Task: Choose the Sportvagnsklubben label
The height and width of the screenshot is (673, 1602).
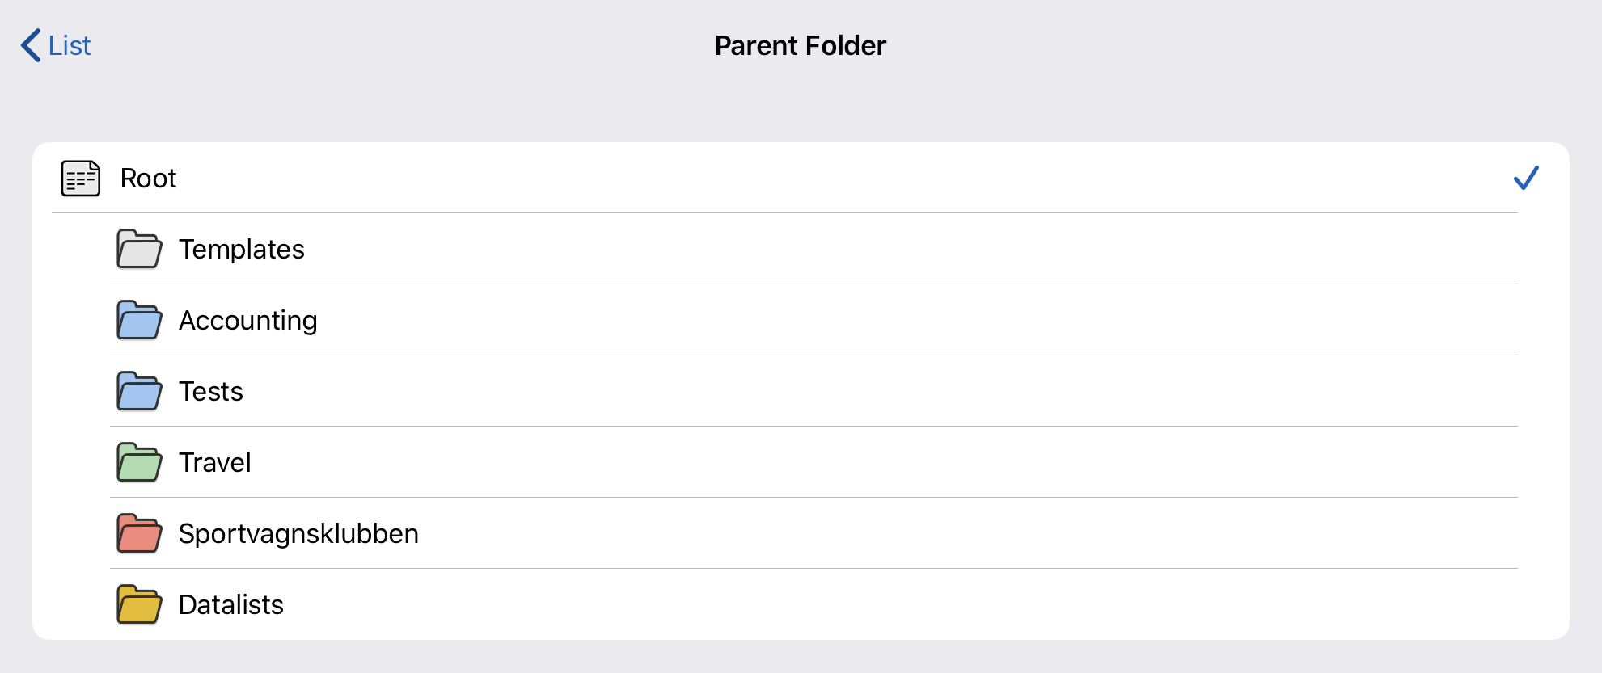Action: 298,534
